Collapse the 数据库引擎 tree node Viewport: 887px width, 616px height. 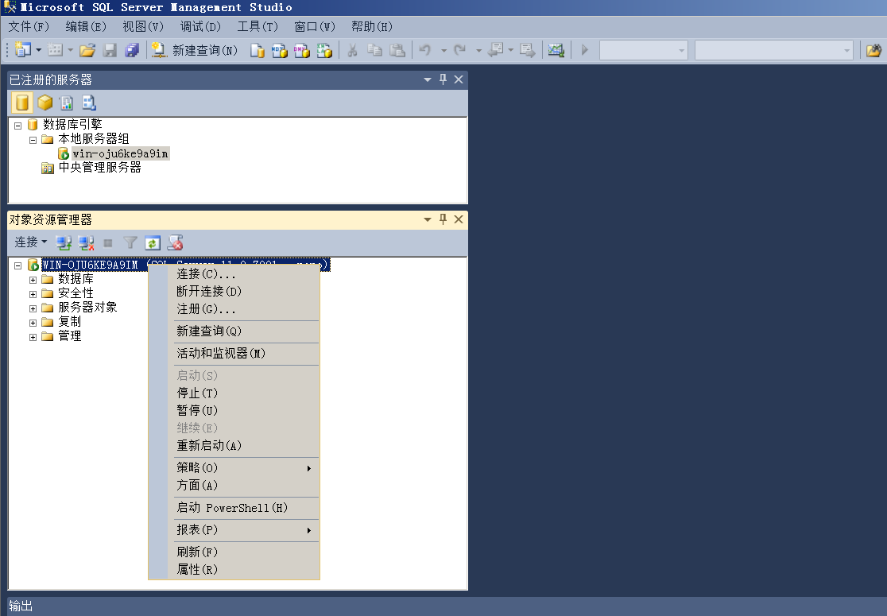(x=17, y=126)
